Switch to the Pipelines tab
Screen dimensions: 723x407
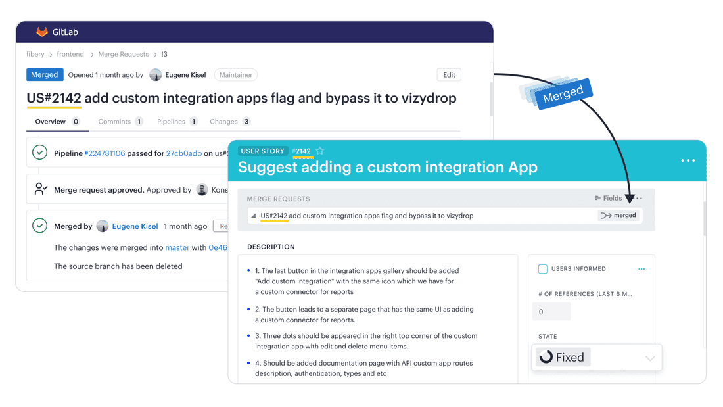[173, 121]
